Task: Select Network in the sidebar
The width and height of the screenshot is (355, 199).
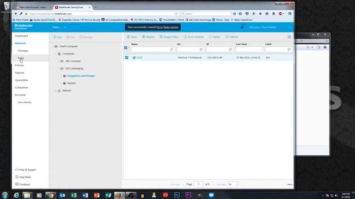Action: click(x=21, y=43)
